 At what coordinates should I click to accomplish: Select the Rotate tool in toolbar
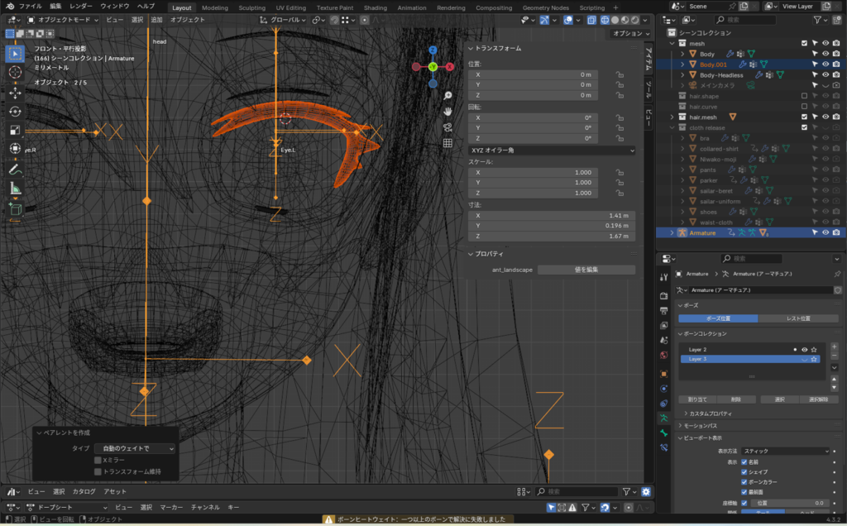15,111
